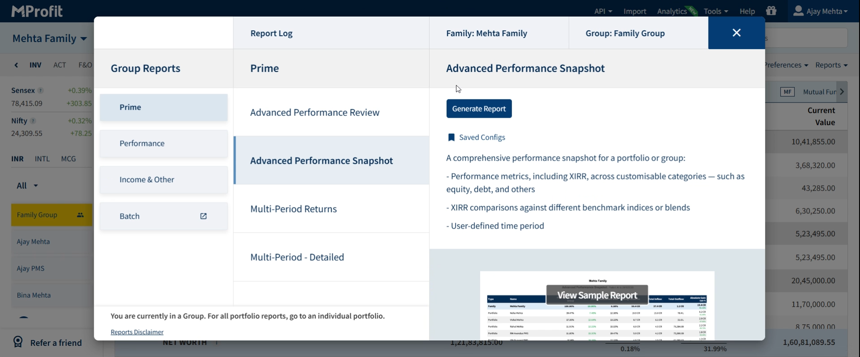Screen dimensions: 860x357
Task: Click the Family Group people icon
Action: (80, 215)
